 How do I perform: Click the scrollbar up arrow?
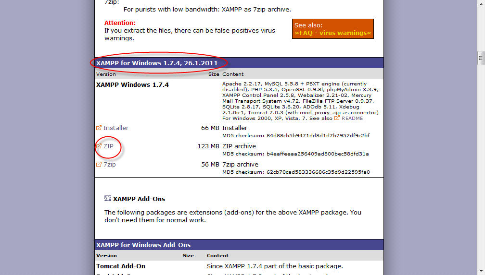[x=481, y=4]
